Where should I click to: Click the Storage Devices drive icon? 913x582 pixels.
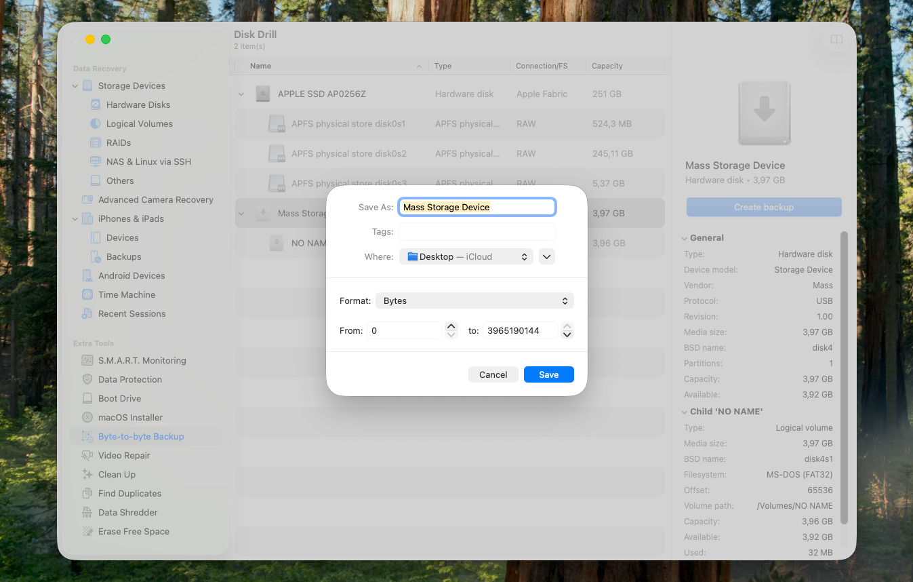pos(87,86)
